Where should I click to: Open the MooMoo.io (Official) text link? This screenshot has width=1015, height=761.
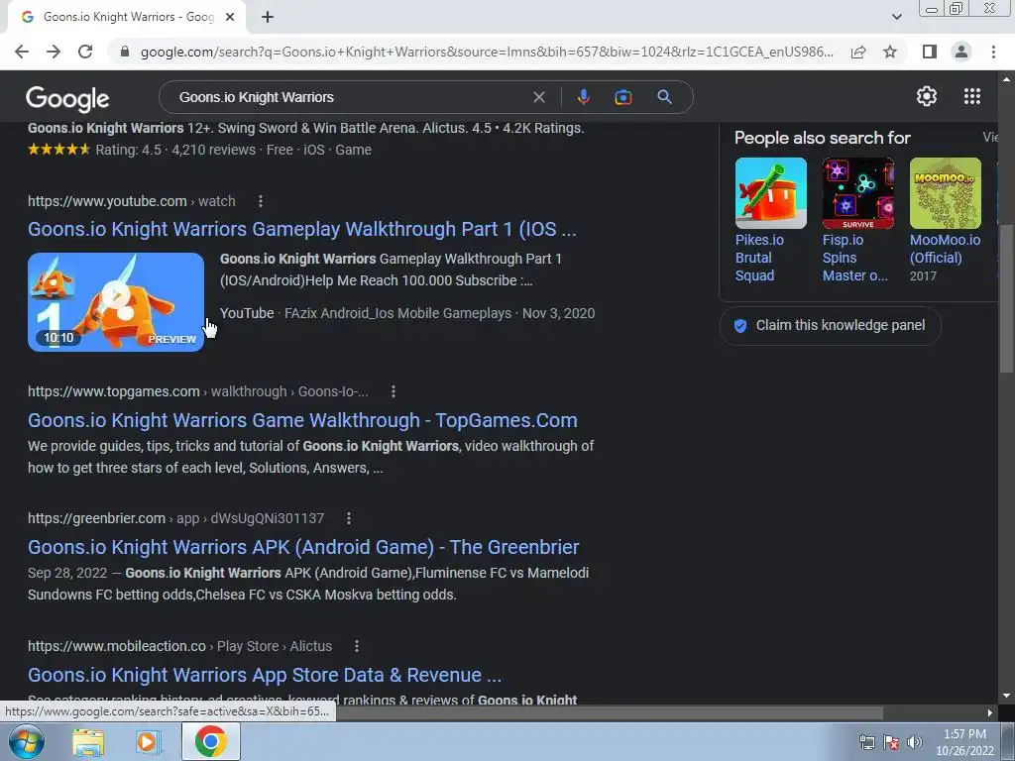pyautogui.click(x=945, y=249)
